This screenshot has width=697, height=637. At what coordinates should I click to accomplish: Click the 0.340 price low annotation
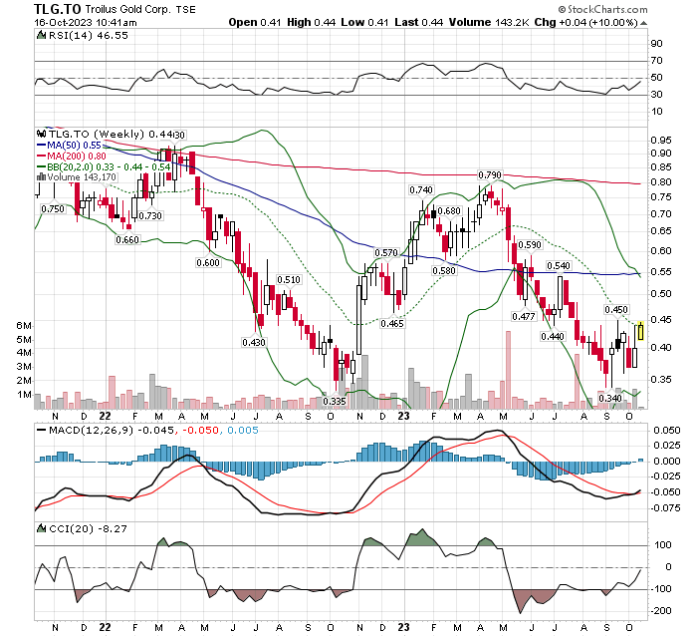[610, 398]
